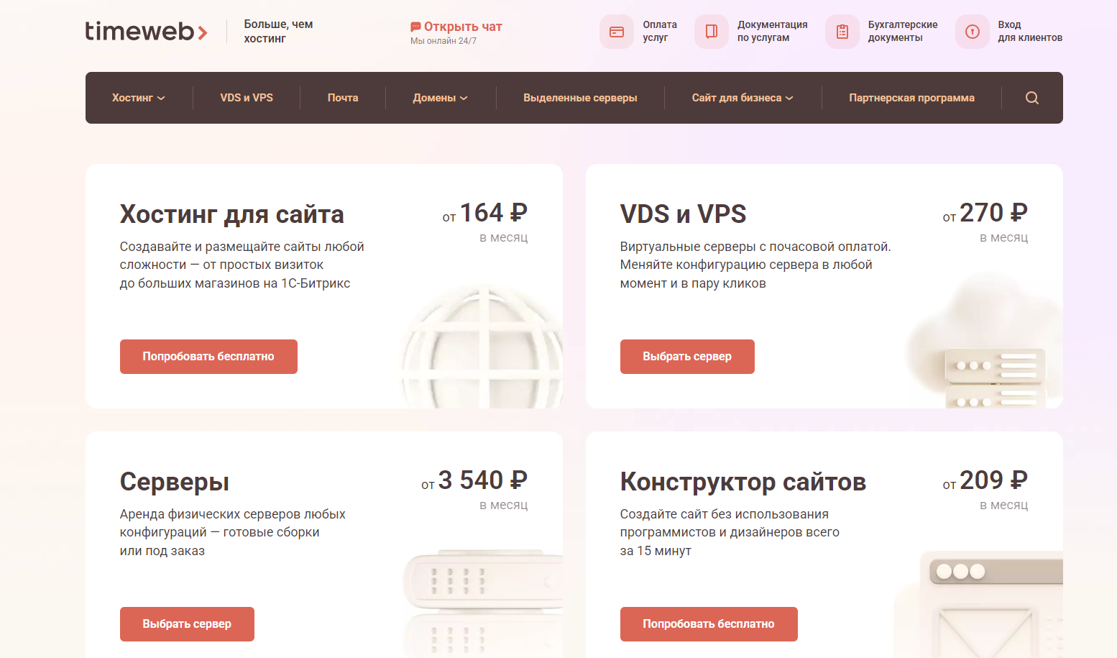
Task: Click the client login icon
Action: pyautogui.click(x=972, y=32)
